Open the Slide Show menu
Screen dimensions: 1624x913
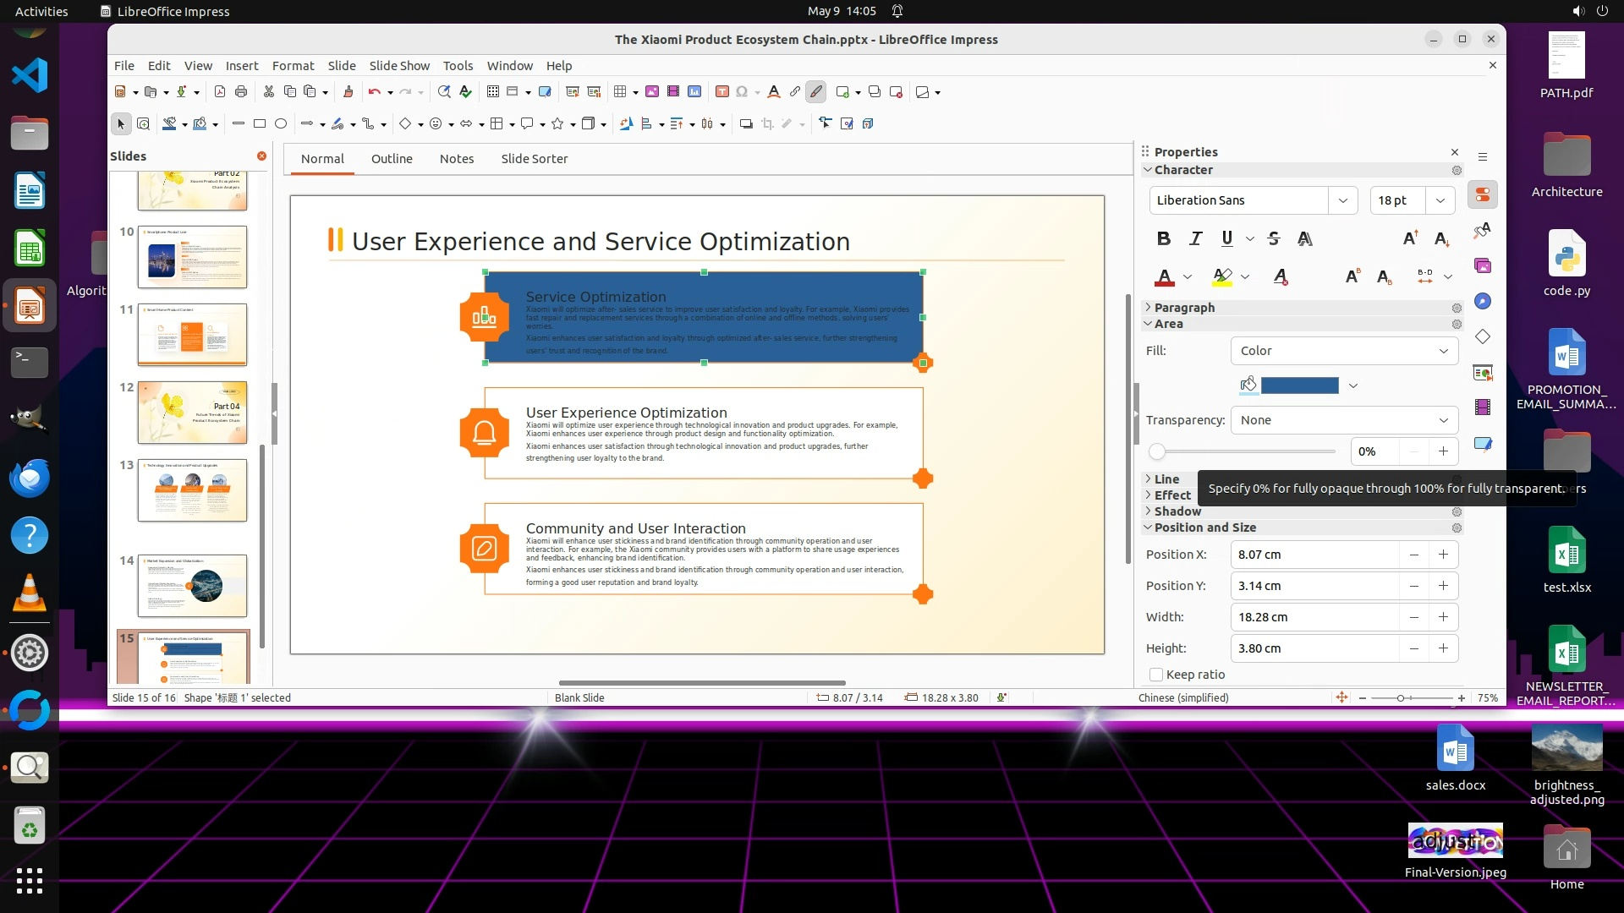click(399, 66)
